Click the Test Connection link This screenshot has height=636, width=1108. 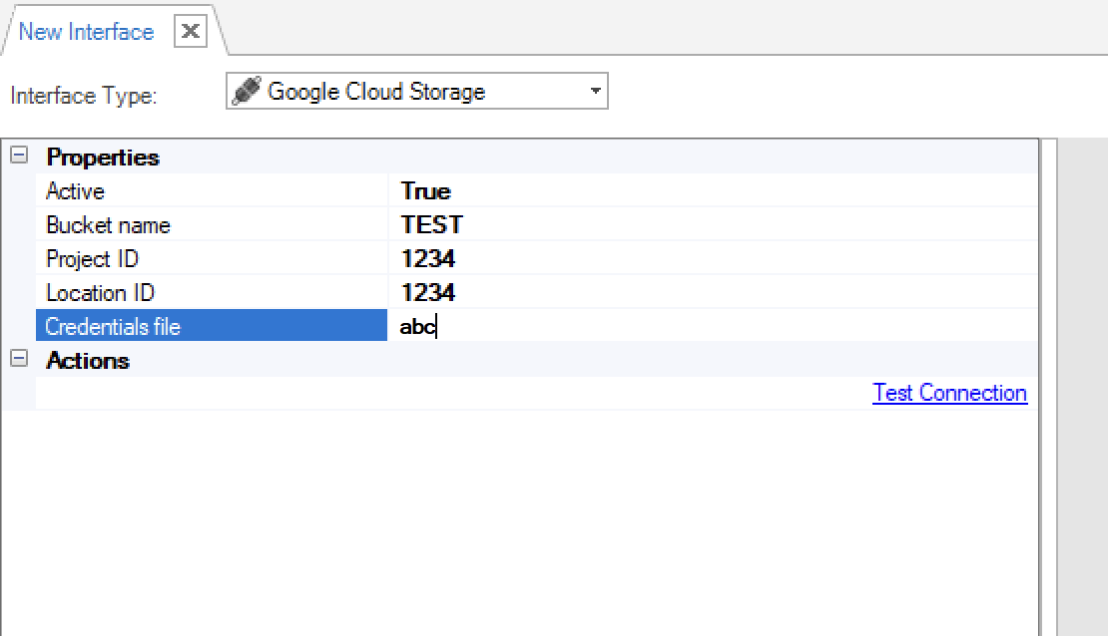click(949, 393)
